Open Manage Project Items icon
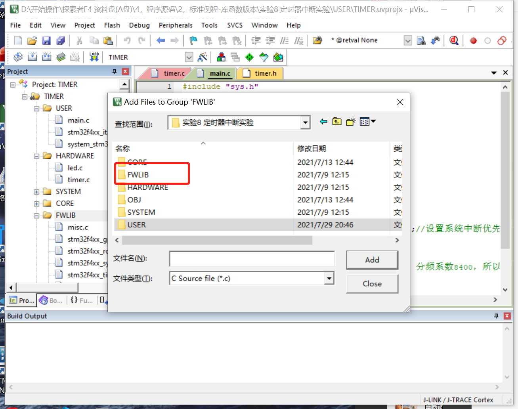 221,57
